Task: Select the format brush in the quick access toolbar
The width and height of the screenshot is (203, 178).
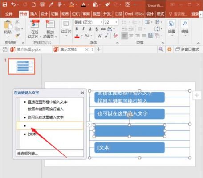Action: [x=107, y=4]
